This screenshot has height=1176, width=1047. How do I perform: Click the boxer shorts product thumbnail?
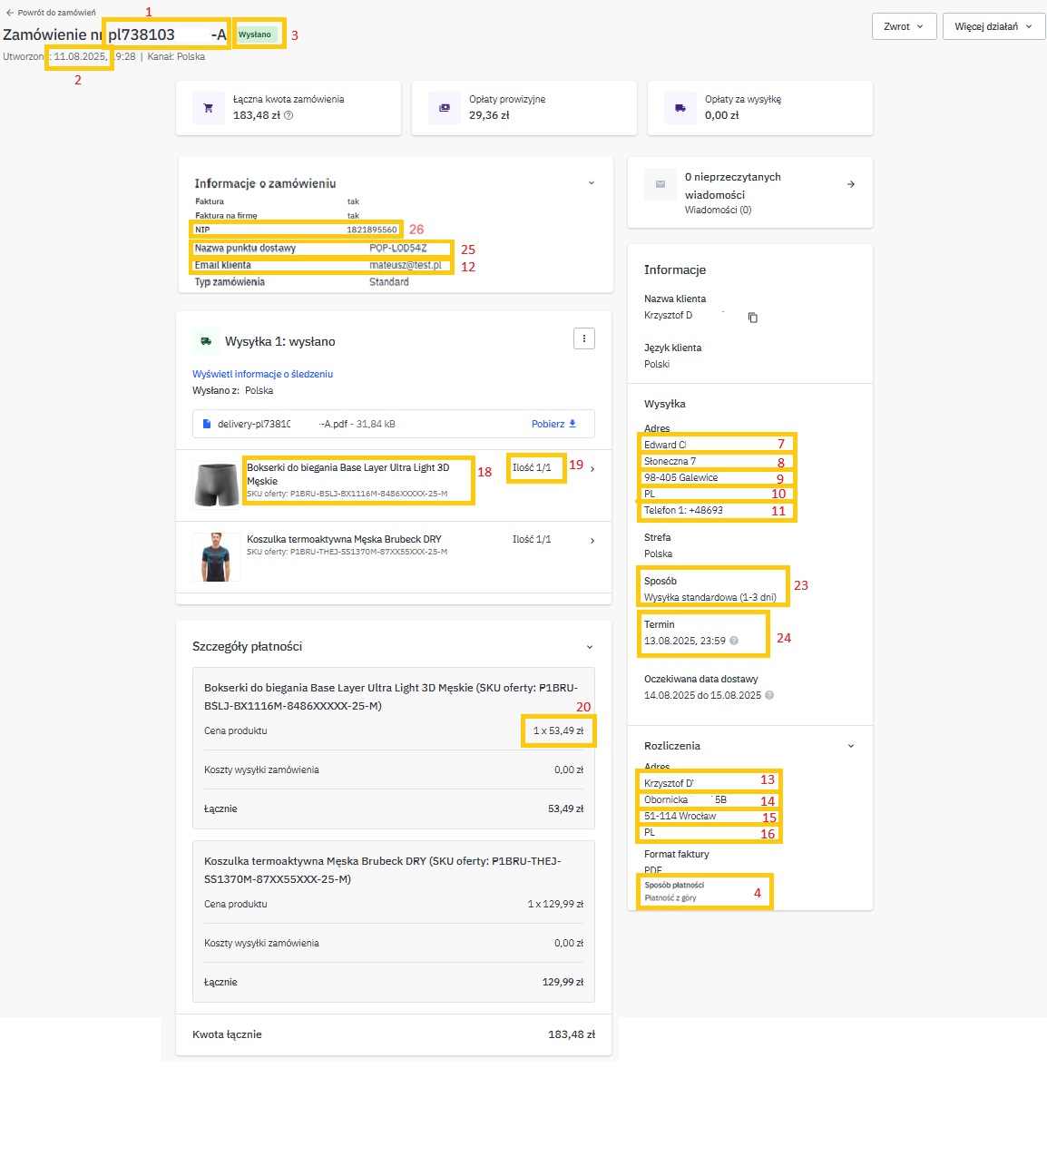(x=217, y=485)
